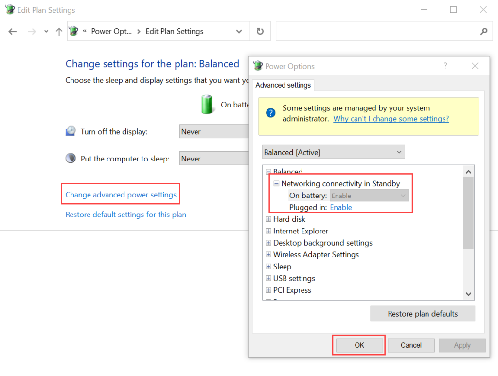Open Why can't I change some settings link
Image resolution: width=498 pixels, height=376 pixels.
(x=391, y=119)
